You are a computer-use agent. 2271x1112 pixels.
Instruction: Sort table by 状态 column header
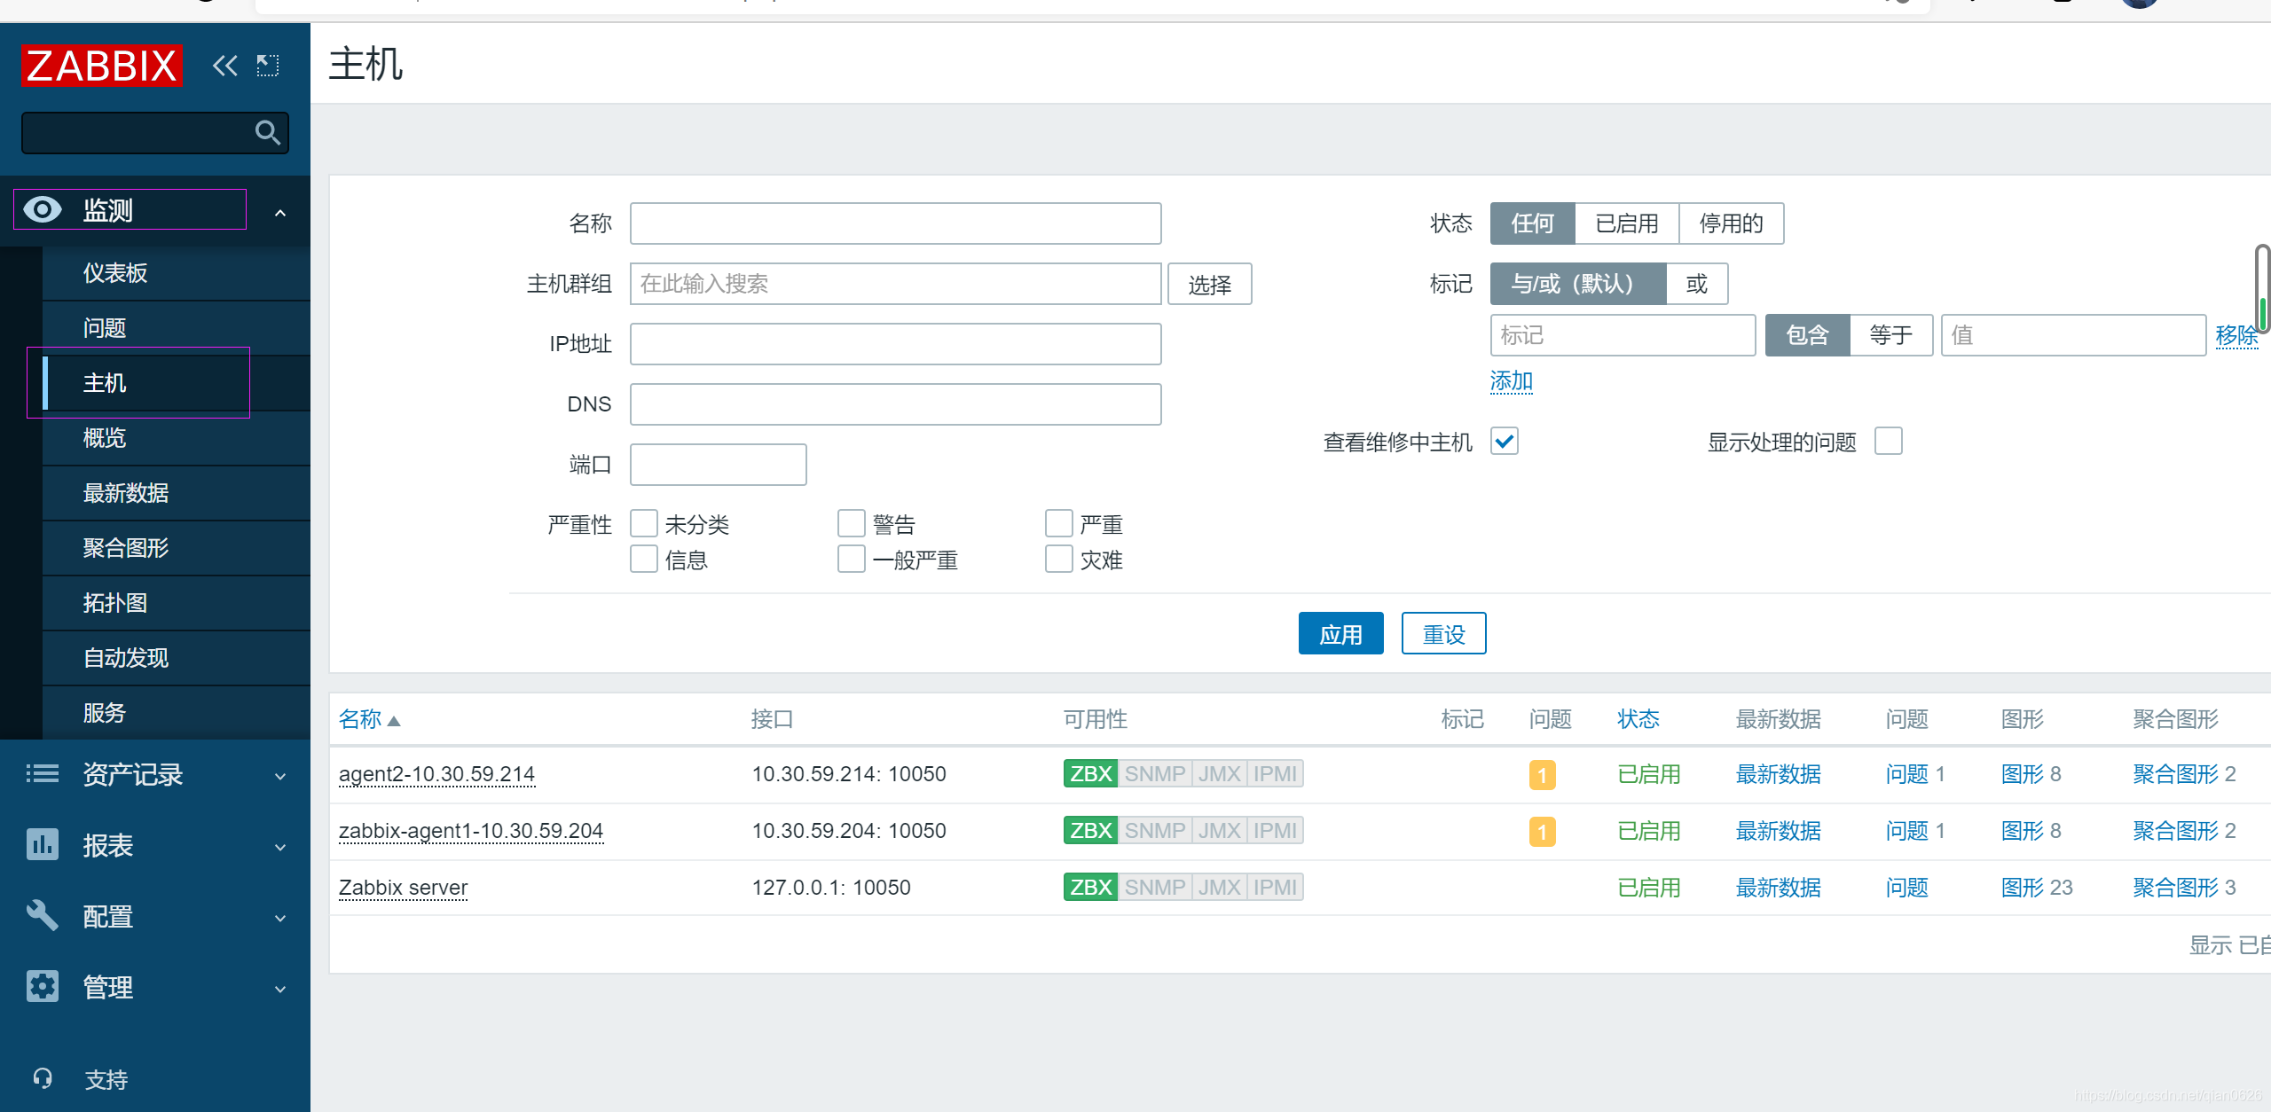[x=1638, y=719]
